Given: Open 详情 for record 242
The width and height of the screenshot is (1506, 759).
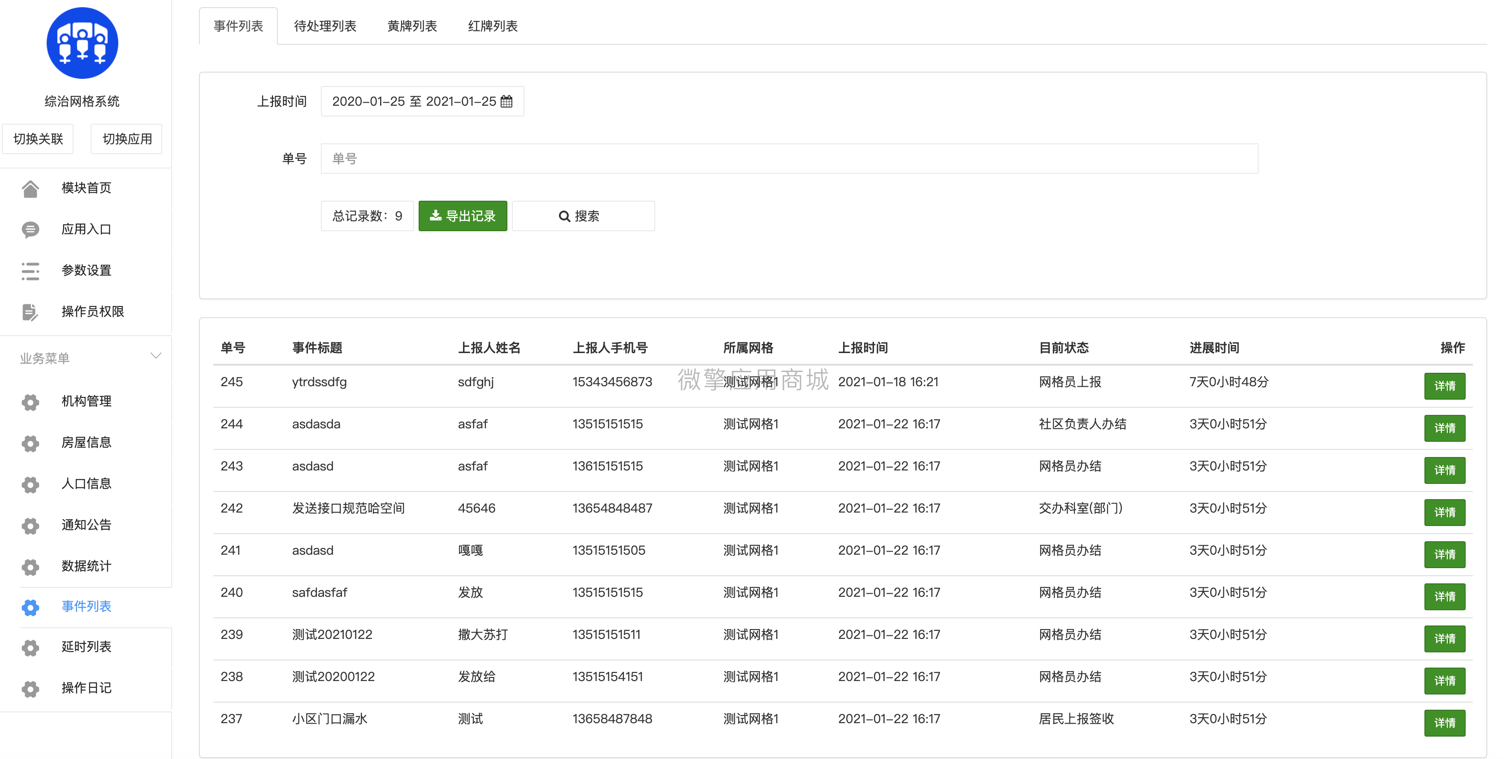Looking at the screenshot, I should click(x=1445, y=512).
